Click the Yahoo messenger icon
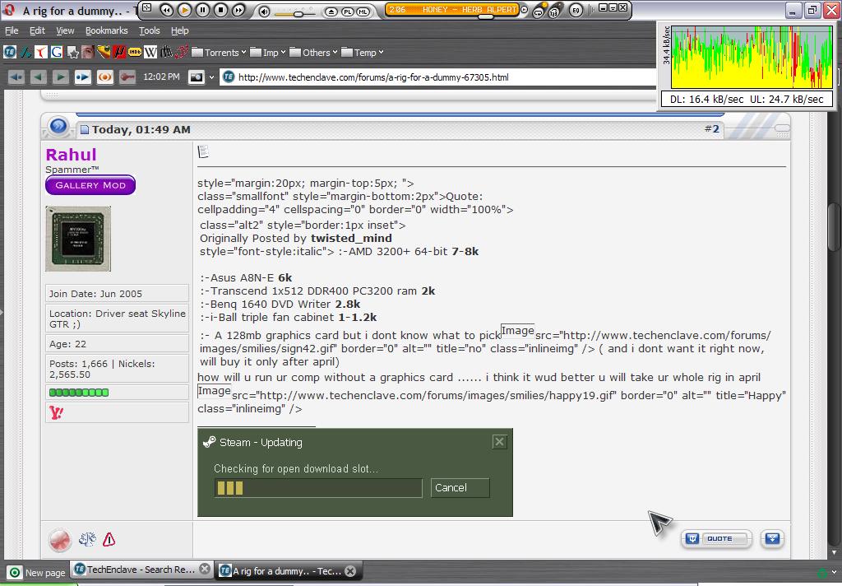The width and height of the screenshot is (842, 586). click(x=57, y=412)
